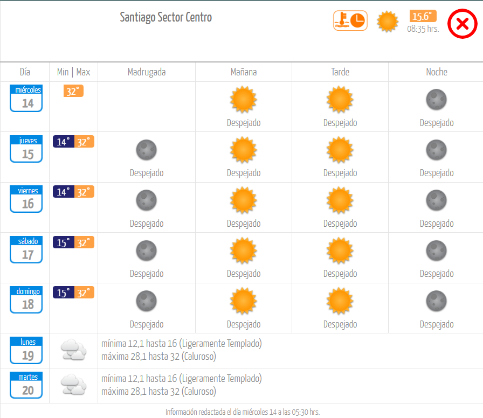Viewport: 483px width, 418px height.
Task: Click the Madrugada column header
Action: click(147, 72)
